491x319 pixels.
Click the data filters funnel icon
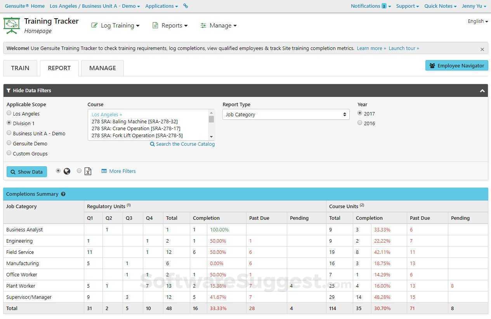pyautogui.click(x=9, y=90)
